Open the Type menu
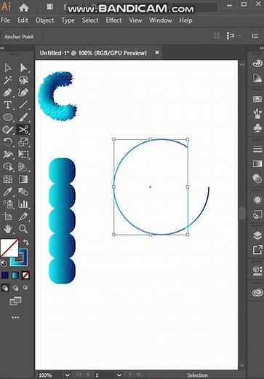The width and height of the screenshot is (264, 379). [x=68, y=20]
